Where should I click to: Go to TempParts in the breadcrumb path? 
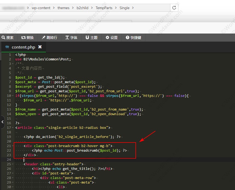(104, 8)
